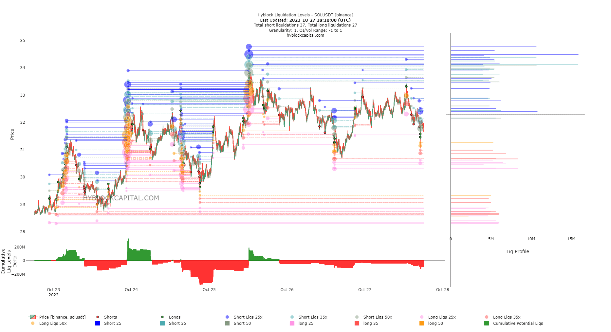Click the Liq Profile axis title

pyautogui.click(x=518, y=251)
